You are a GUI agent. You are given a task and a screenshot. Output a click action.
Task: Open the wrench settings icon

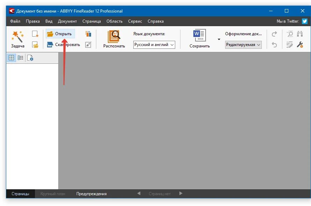pyautogui.click(x=300, y=45)
